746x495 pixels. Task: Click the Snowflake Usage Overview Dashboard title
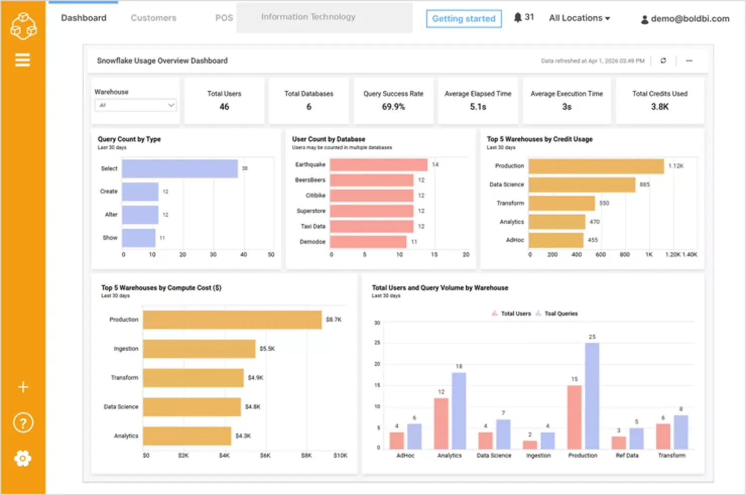pyautogui.click(x=162, y=60)
